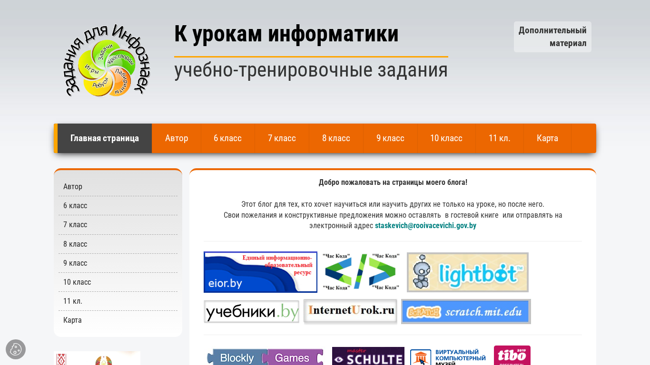Screen dimensions: 650x365
Task: Open the eior.by educational resource banner
Action: point(260,272)
